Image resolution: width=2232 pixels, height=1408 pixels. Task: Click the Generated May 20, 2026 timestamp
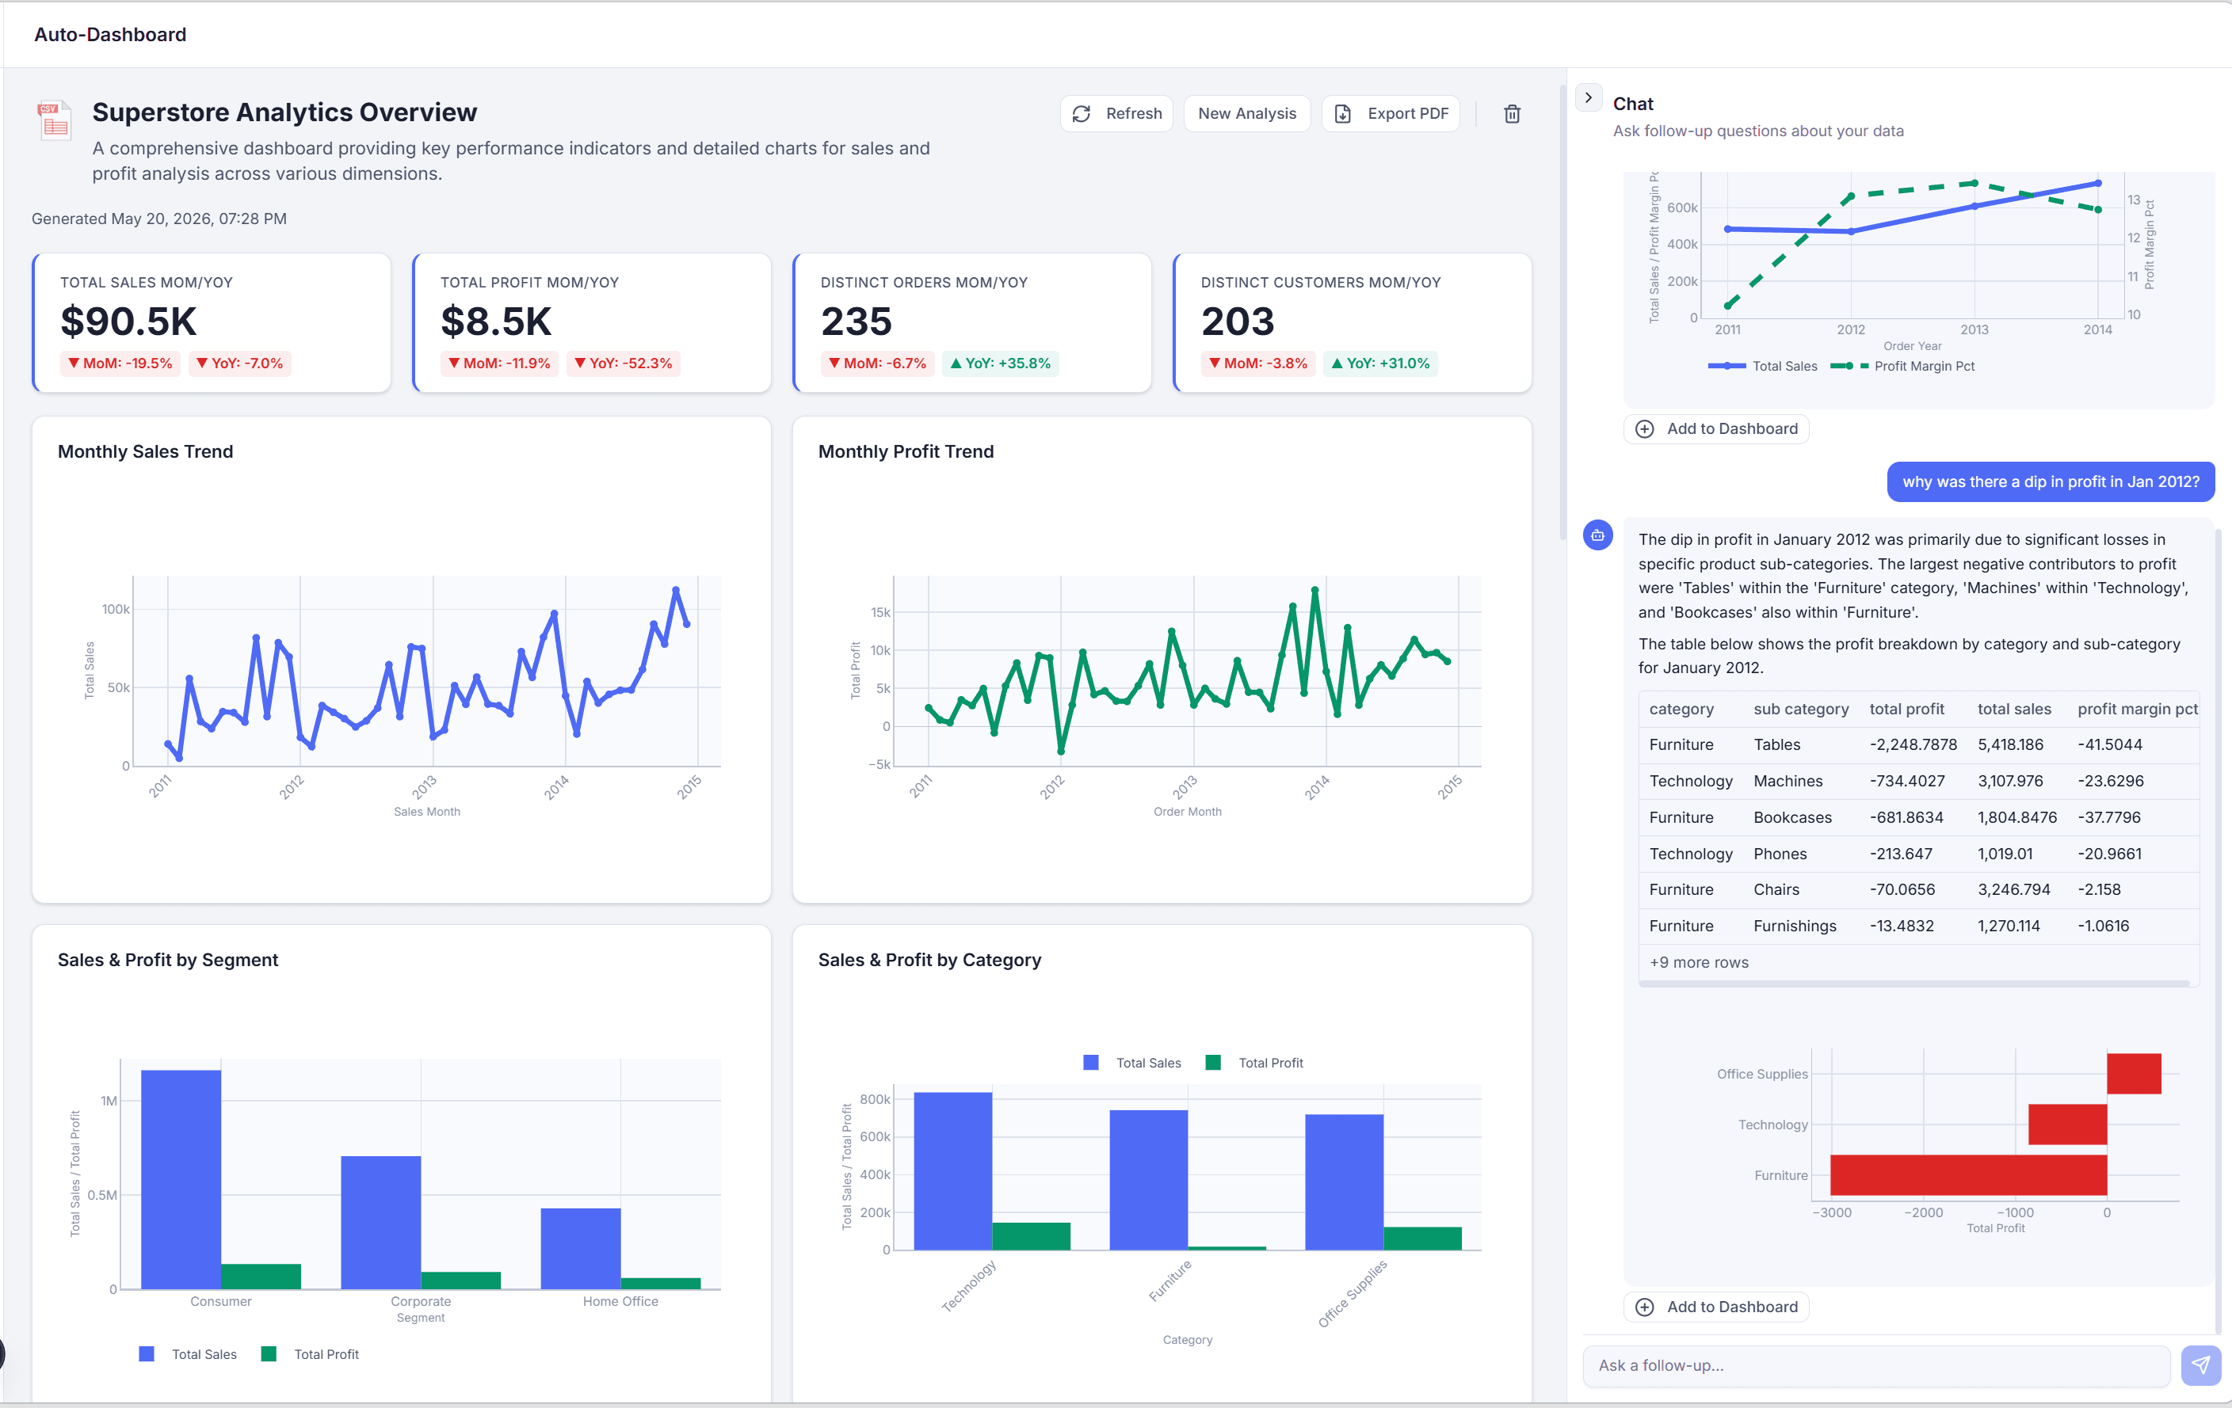click(x=159, y=219)
